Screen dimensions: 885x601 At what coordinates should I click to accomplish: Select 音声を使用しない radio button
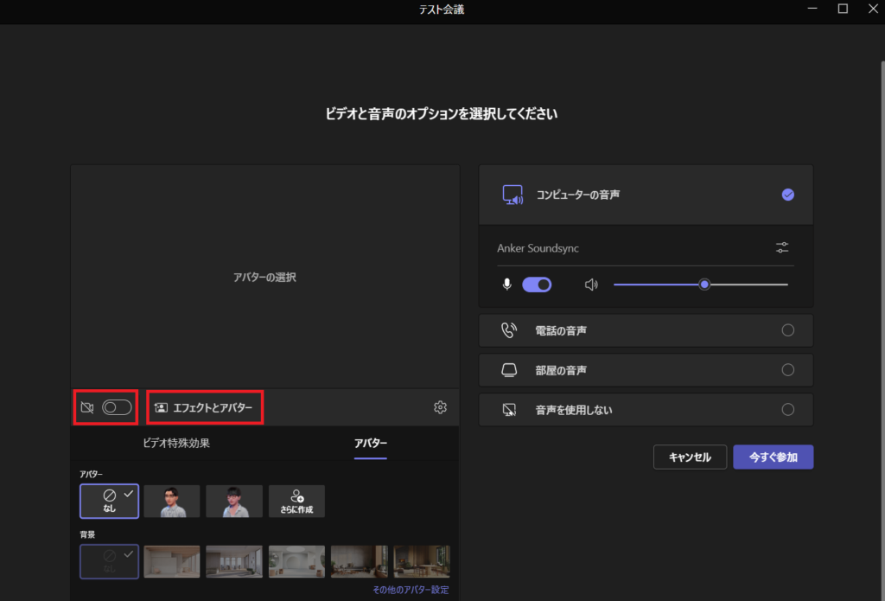pos(787,410)
